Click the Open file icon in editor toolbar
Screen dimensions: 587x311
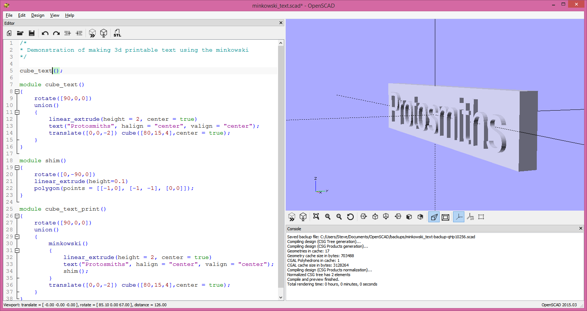[20, 33]
